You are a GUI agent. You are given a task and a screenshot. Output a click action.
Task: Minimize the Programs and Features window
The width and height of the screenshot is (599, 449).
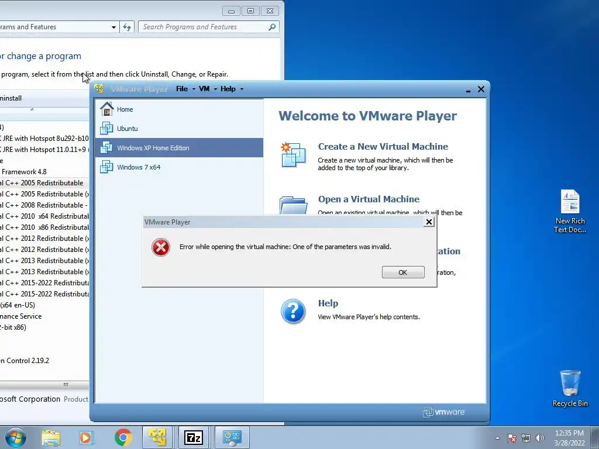point(231,11)
